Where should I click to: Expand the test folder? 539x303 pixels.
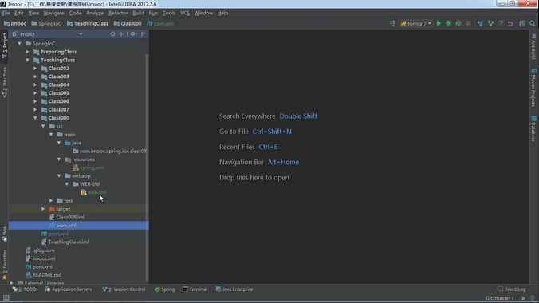tap(51, 200)
